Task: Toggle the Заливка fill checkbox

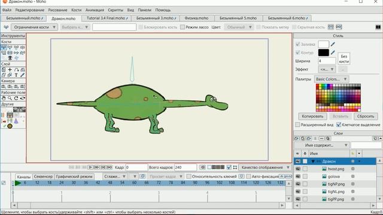Action: point(297,44)
